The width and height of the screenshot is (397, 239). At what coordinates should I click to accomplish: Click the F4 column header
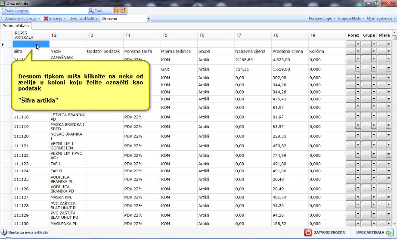(142, 35)
